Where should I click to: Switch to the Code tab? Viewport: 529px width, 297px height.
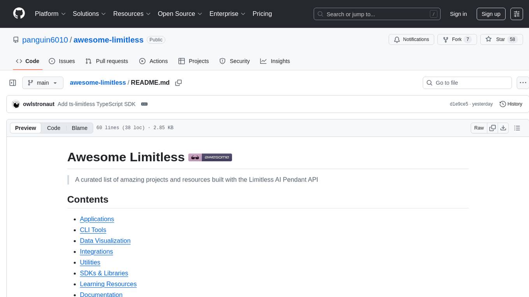pyautogui.click(x=28, y=61)
